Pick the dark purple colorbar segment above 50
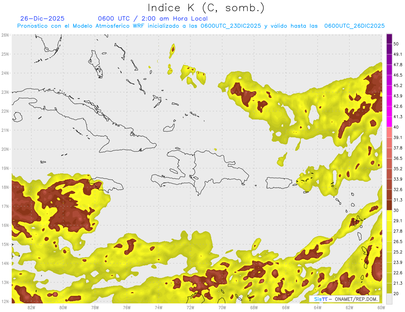 pos(389,39)
